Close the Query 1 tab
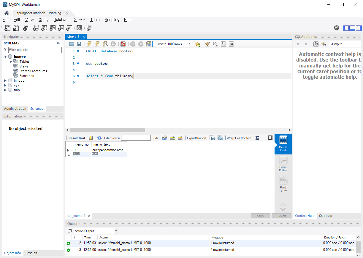Viewport: 363px width, 258px height. click(84, 37)
